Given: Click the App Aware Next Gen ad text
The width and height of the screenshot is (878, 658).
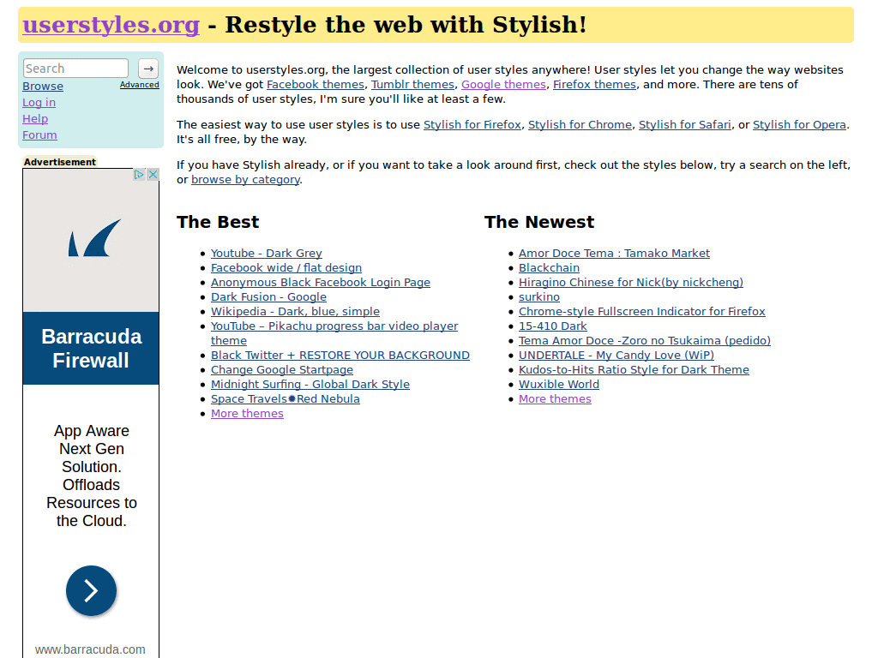Looking at the screenshot, I should [91, 476].
